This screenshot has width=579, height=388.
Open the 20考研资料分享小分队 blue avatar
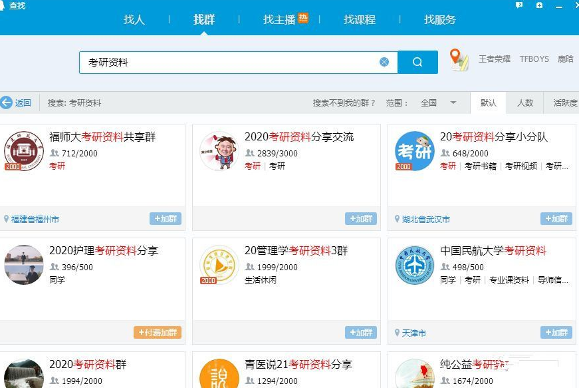(x=414, y=150)
